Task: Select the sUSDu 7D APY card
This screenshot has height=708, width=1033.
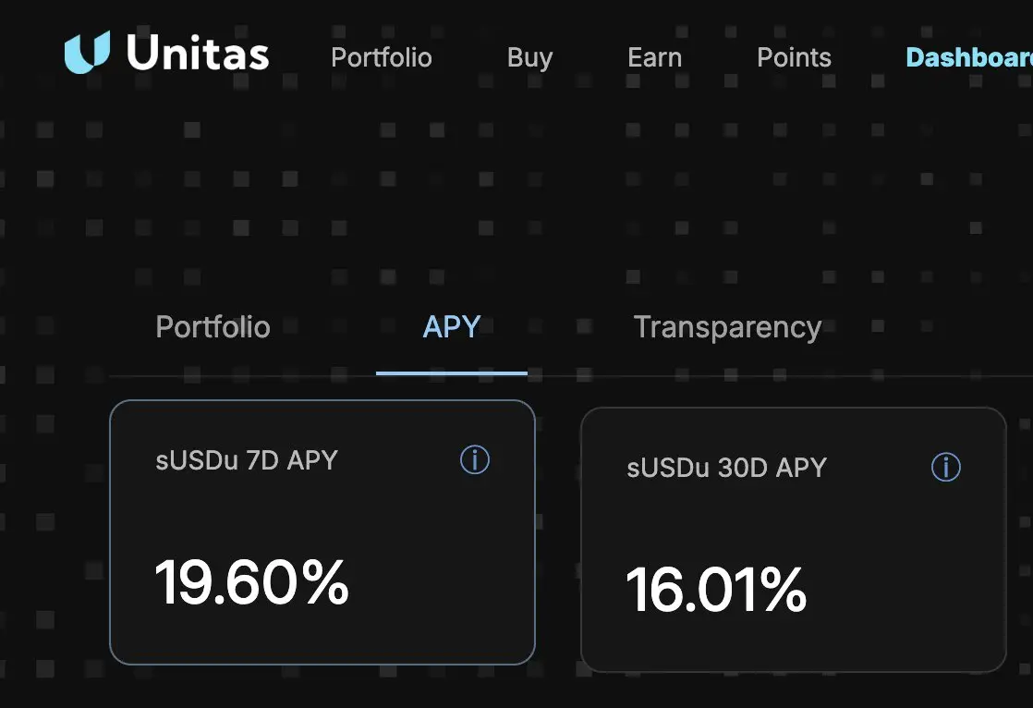Action: [322, 532]
